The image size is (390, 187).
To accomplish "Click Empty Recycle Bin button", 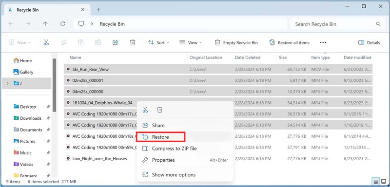I will (236, 42).
